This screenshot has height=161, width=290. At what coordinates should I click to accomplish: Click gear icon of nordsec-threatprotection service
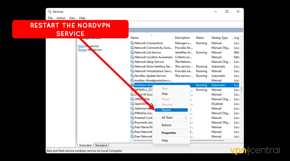point(132,80)
